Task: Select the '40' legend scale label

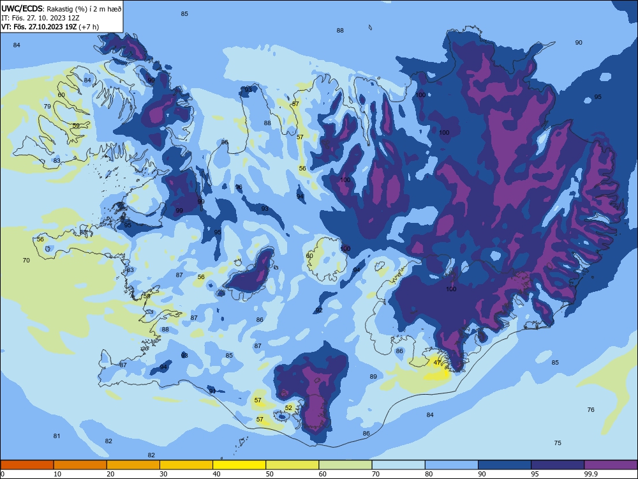Action: (217, 474)
